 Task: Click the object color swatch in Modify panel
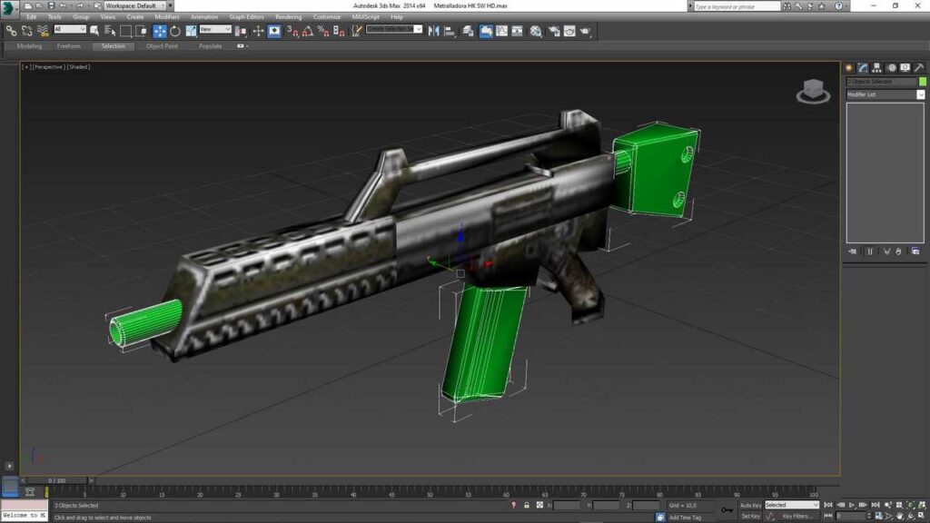coord(924,81)
